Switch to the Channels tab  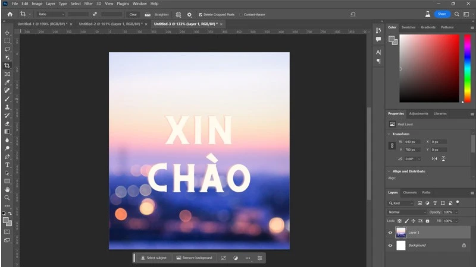(410, 192)
